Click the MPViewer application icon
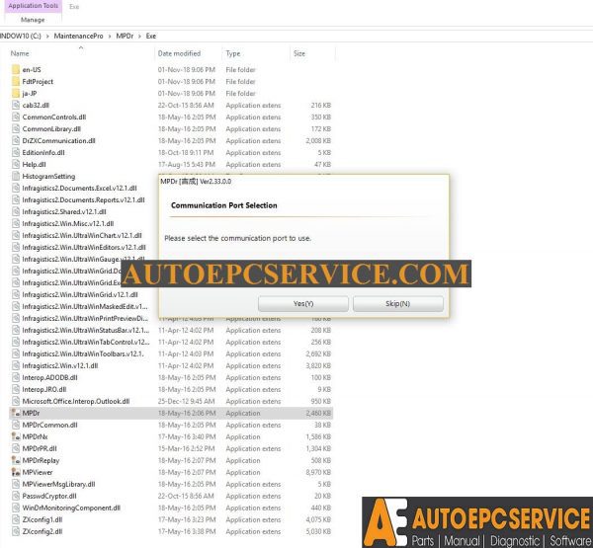The image size is (593, 548). (x=16, y=472)
